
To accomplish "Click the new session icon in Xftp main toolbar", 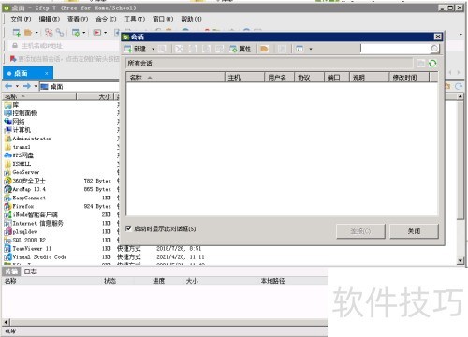I will click(17, 32).
